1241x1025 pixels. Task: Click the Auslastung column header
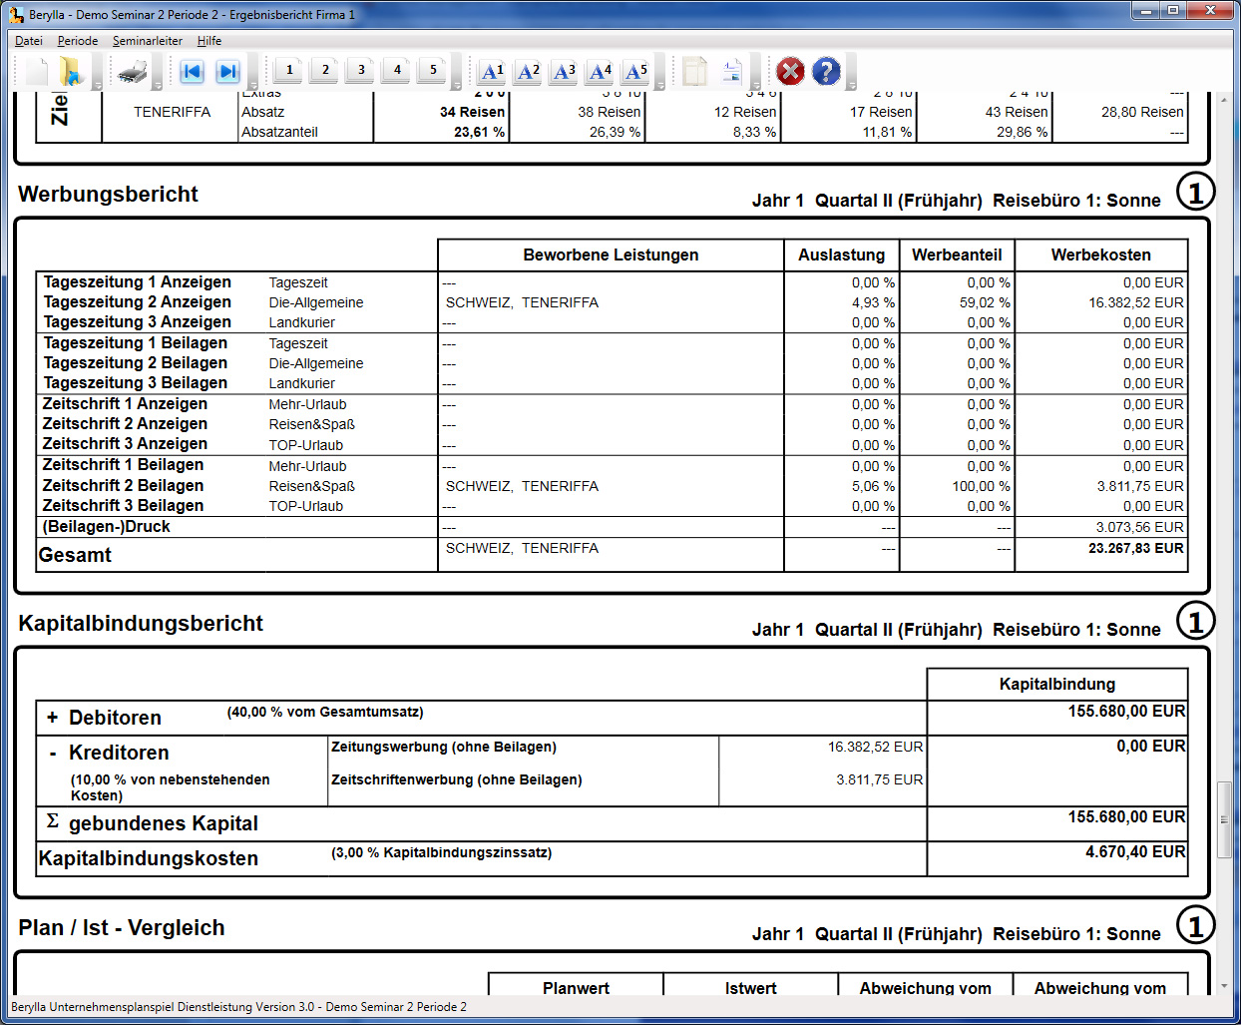coord(842,256)
